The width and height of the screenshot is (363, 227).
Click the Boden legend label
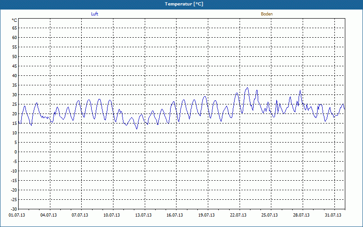267,14
